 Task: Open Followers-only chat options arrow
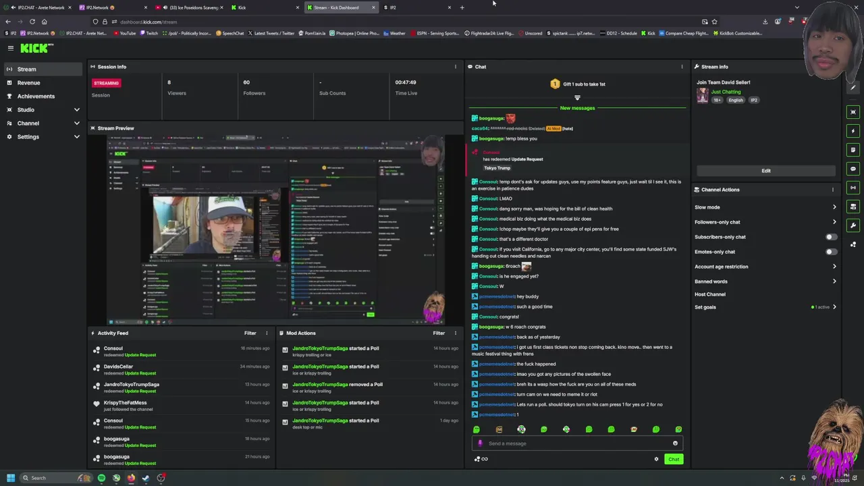[834, 222]
